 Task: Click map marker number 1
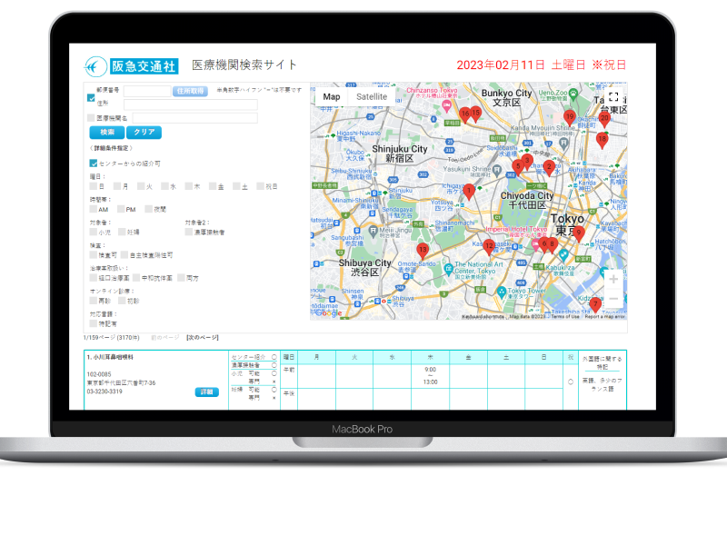(x=469, y=191)
